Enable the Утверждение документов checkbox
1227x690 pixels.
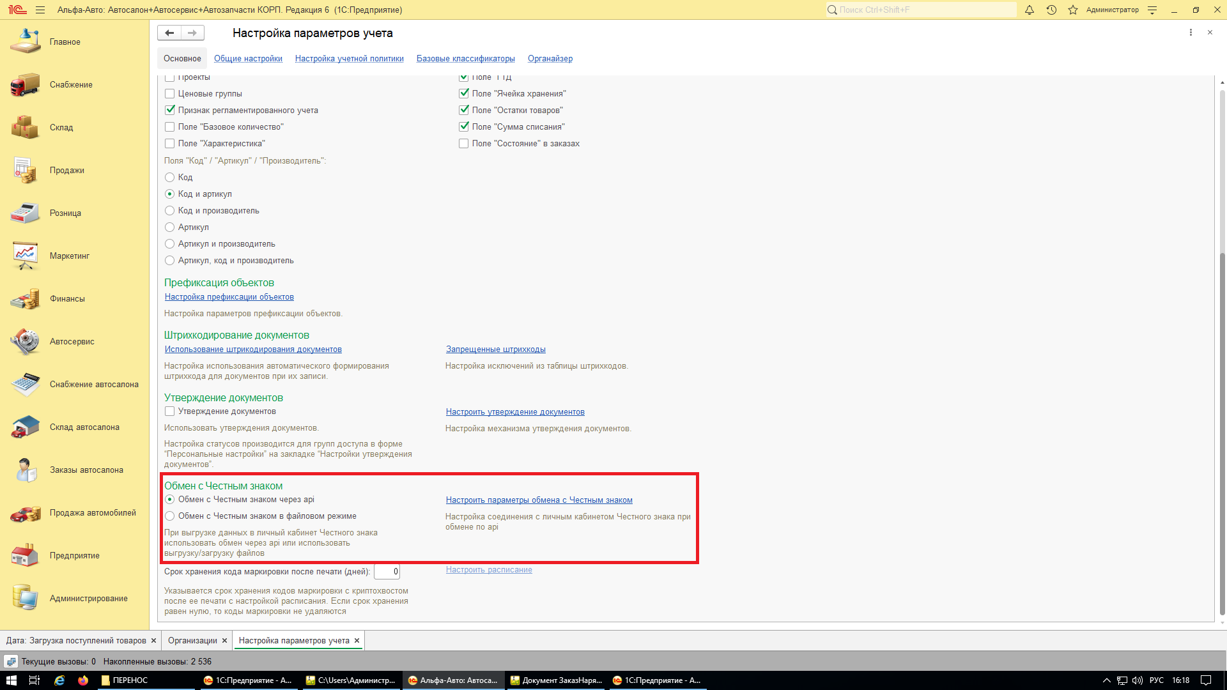[x=169, y=411]
